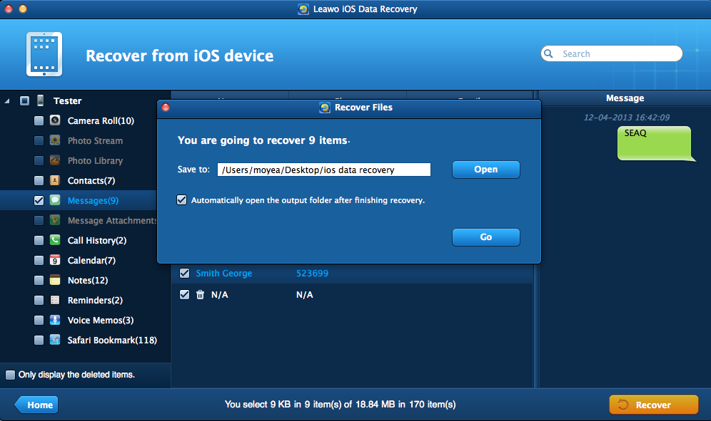Click the Notes notepad icon
This screenshot has height=421, width=711.
click(x=55, y=280)
